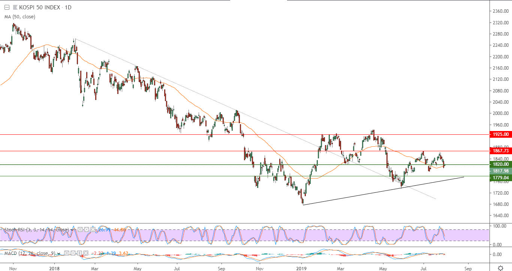This screenshot has width=512, height=271.
Task: Remove the Stoch RSI indicator with the X
Action: 93,229
